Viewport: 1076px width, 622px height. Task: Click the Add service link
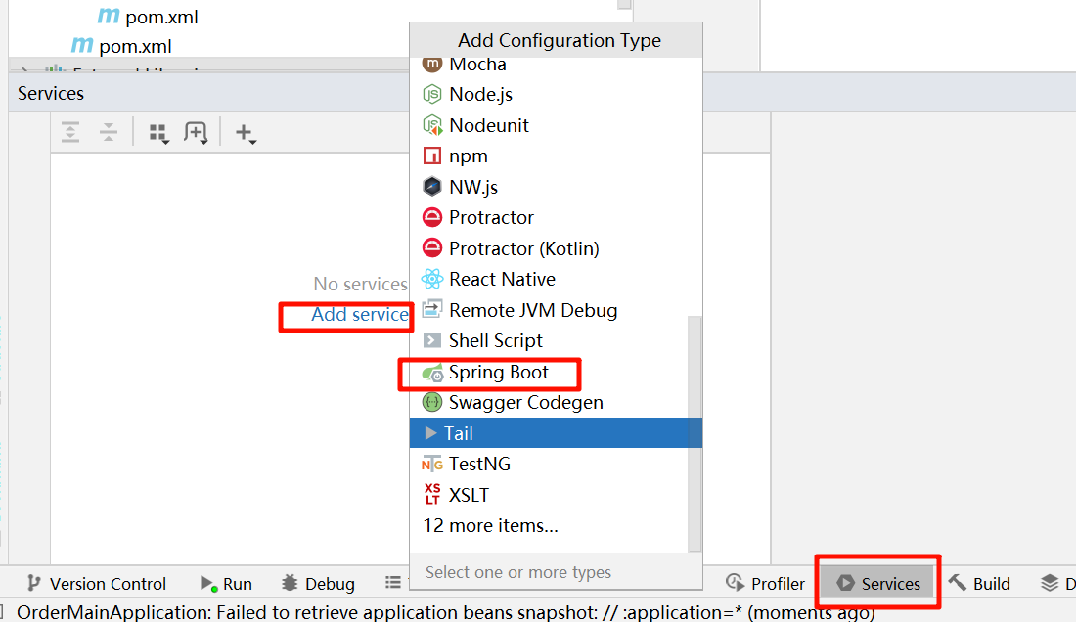[x=360, y=315]
